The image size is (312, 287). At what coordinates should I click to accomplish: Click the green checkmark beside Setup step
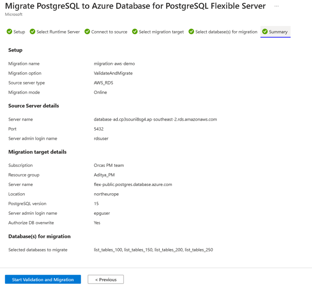tap(9, 31)
